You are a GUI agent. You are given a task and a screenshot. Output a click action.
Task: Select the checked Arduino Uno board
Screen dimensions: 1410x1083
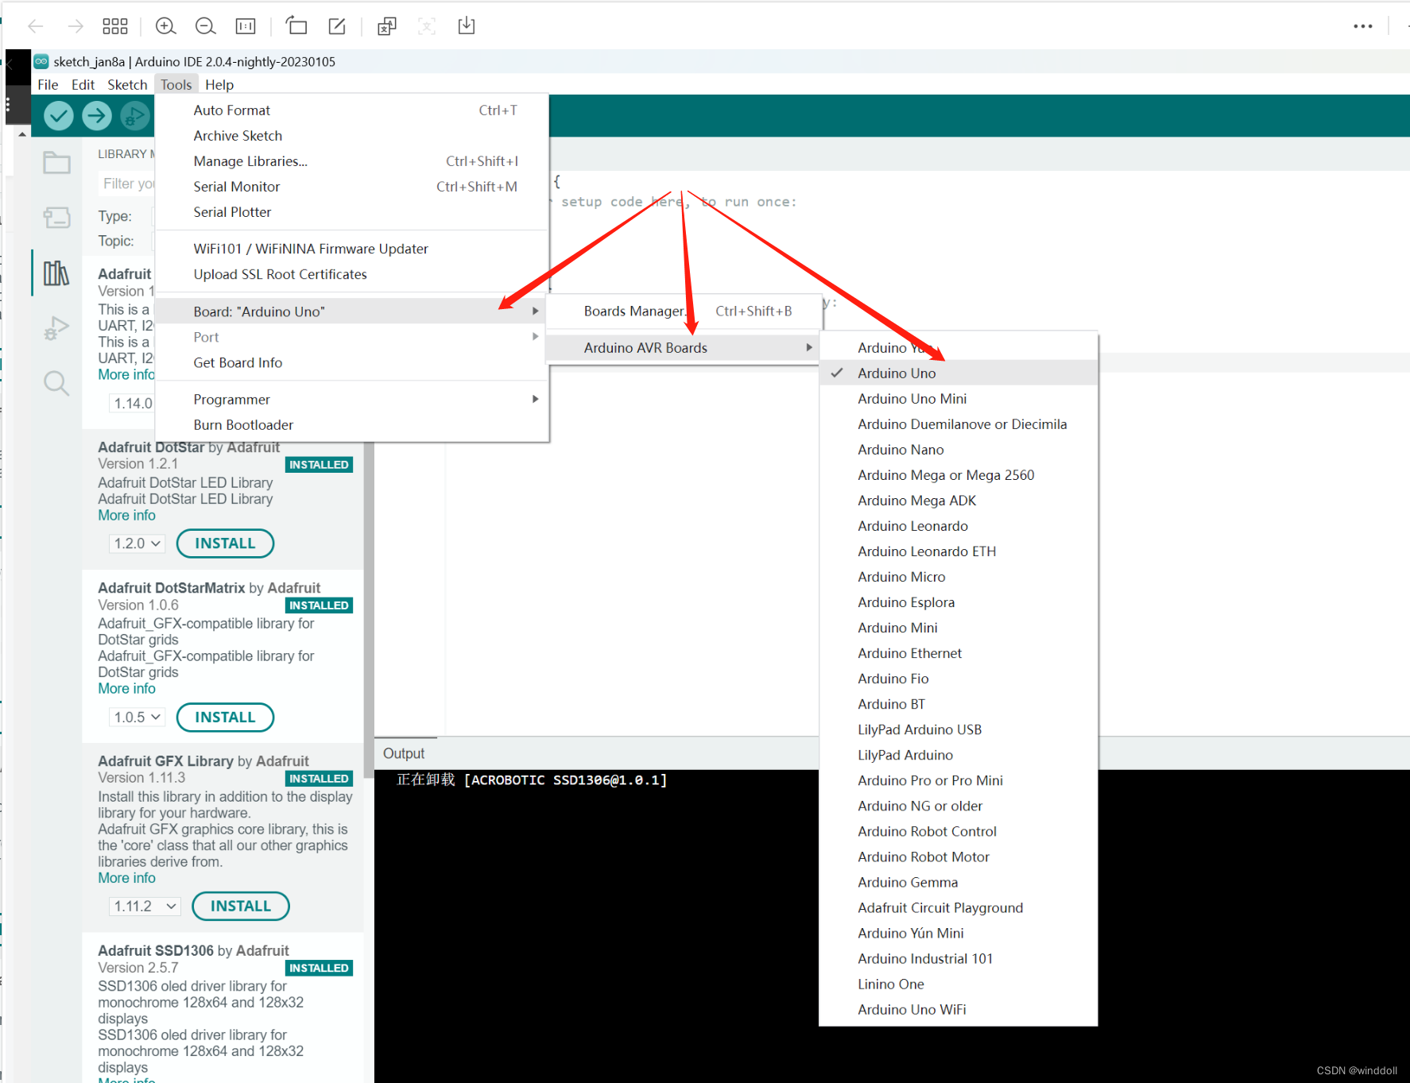pyautogui.click(x=959, y=373)
